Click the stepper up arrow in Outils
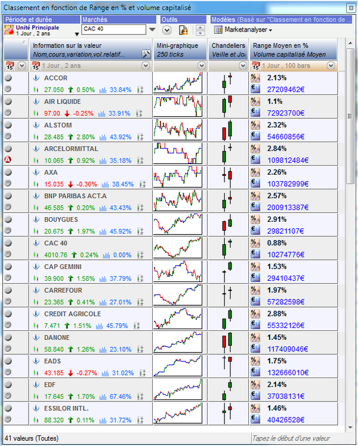This screenshot has height=446, width=358. point(200,27)
